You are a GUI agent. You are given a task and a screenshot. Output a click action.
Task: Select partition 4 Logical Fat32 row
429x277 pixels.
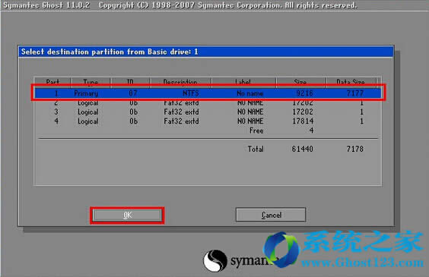point(208,121)
